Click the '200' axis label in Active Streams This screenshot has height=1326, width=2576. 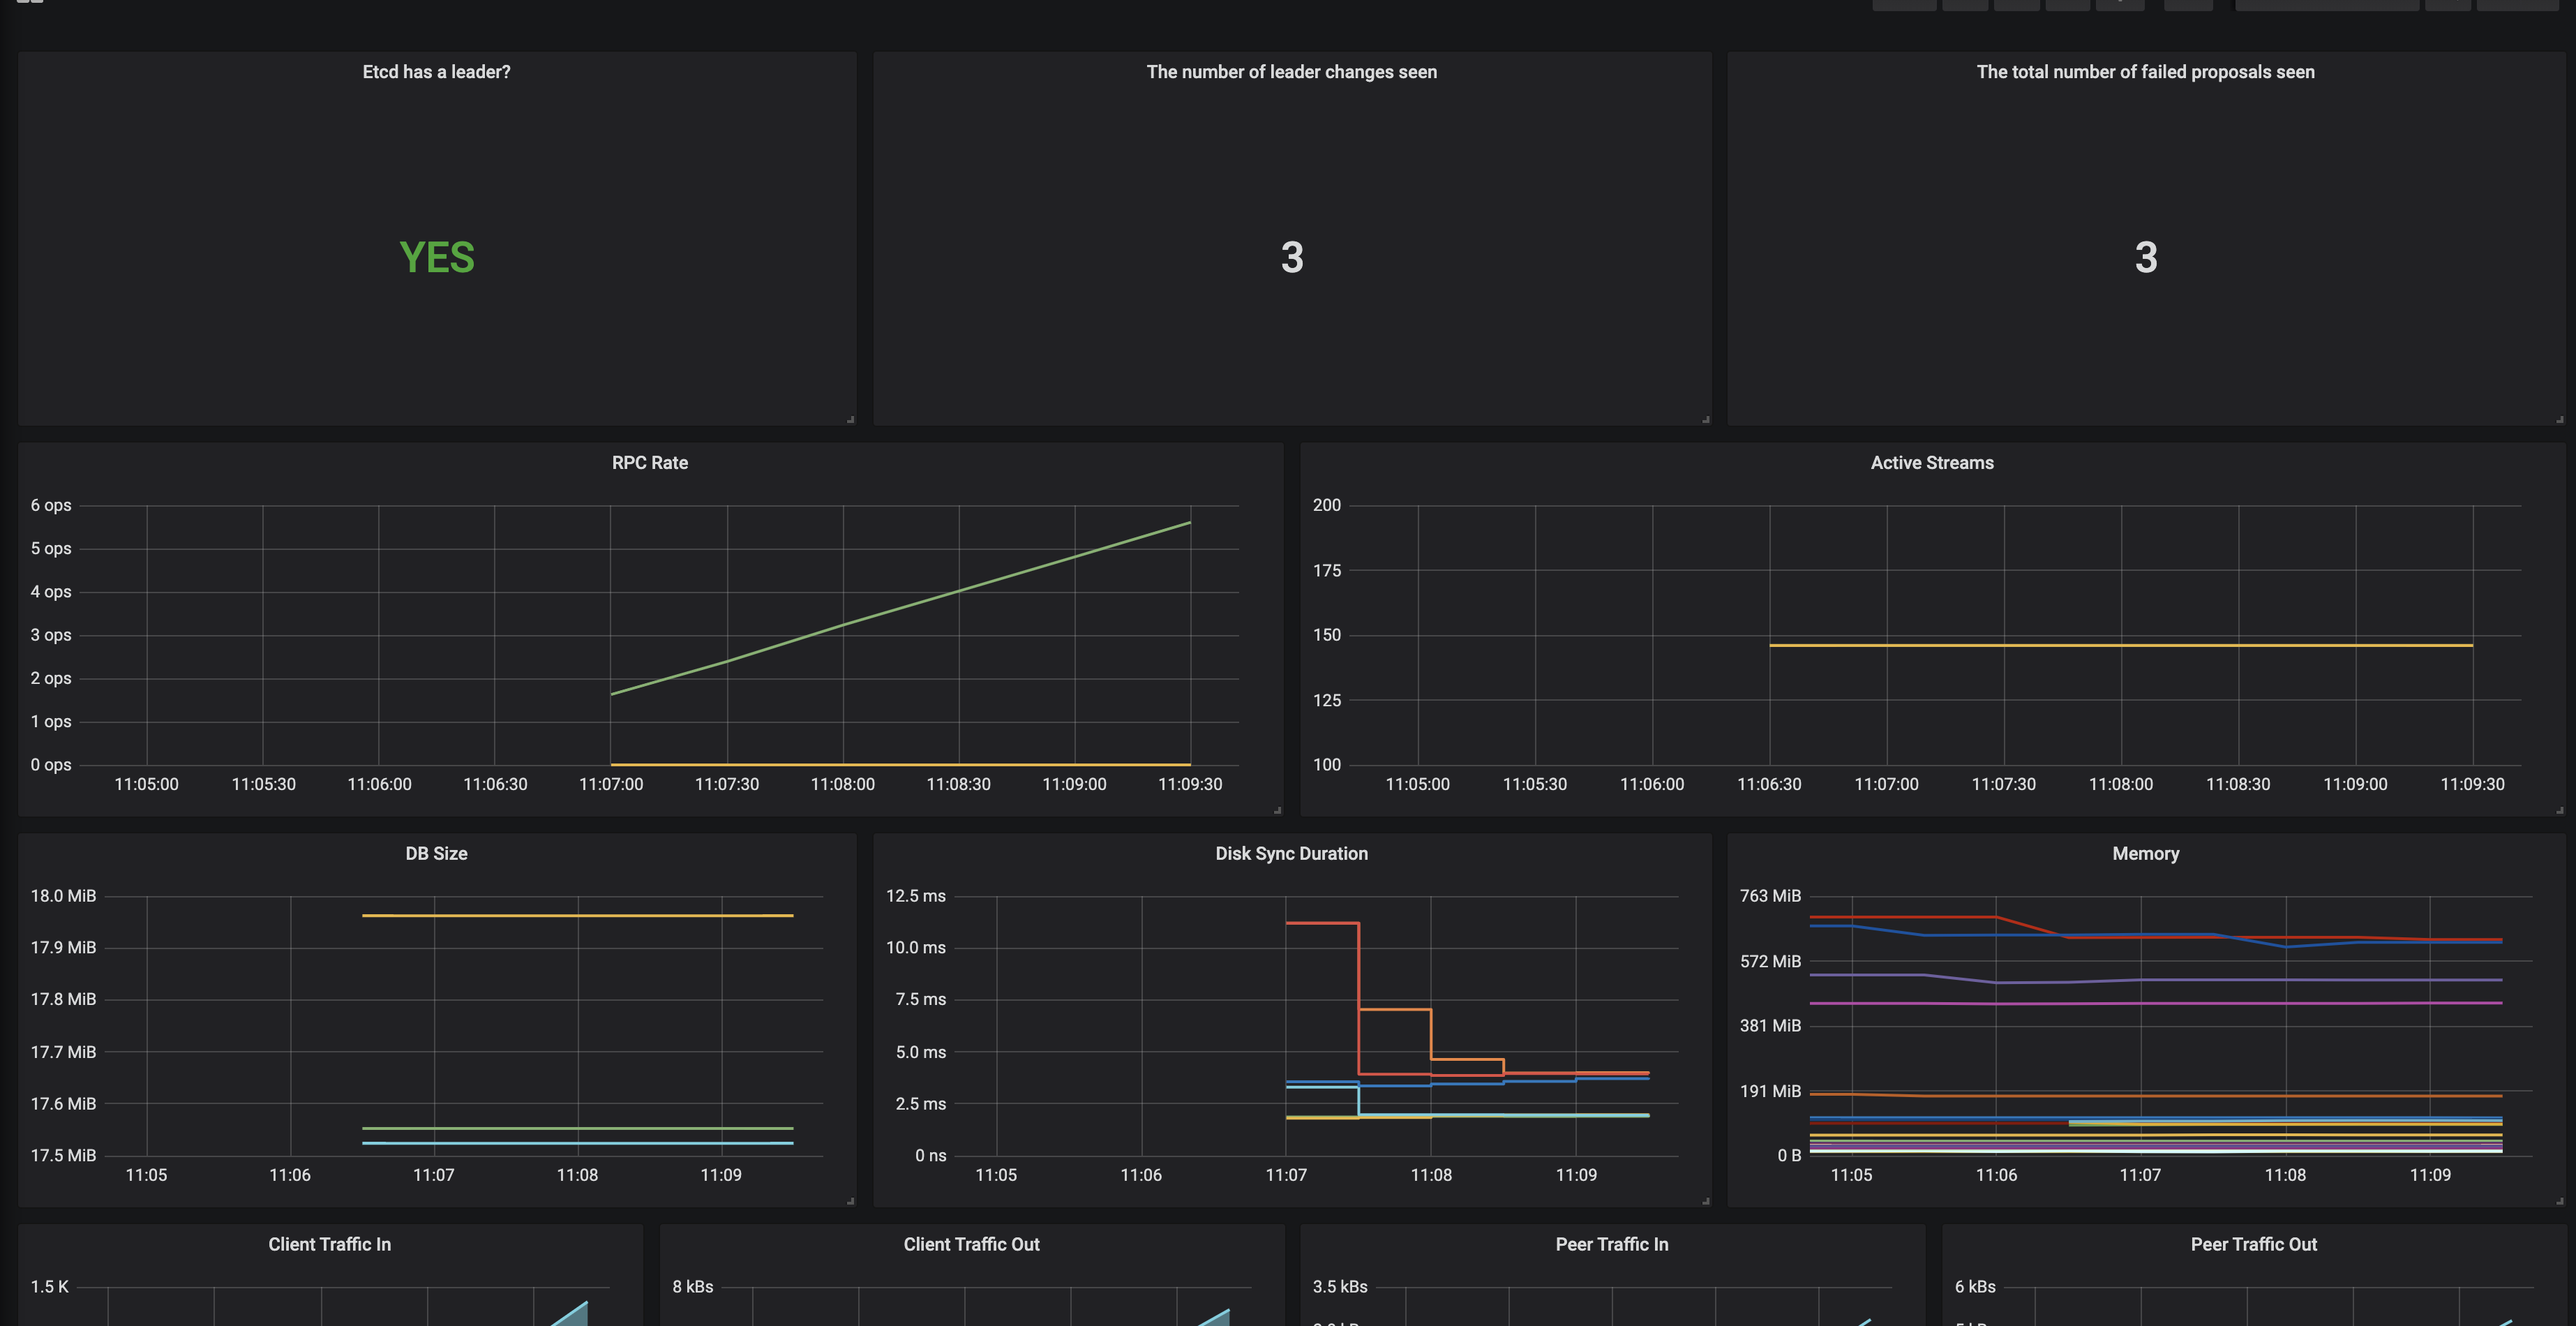coord(1327,505)
